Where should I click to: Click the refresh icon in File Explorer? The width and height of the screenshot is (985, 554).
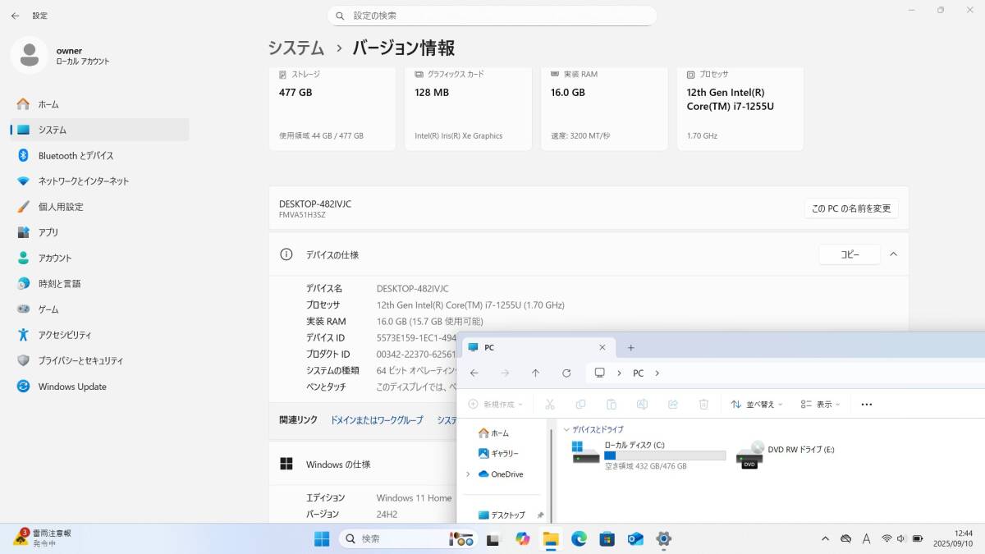[x=566, y=373]
